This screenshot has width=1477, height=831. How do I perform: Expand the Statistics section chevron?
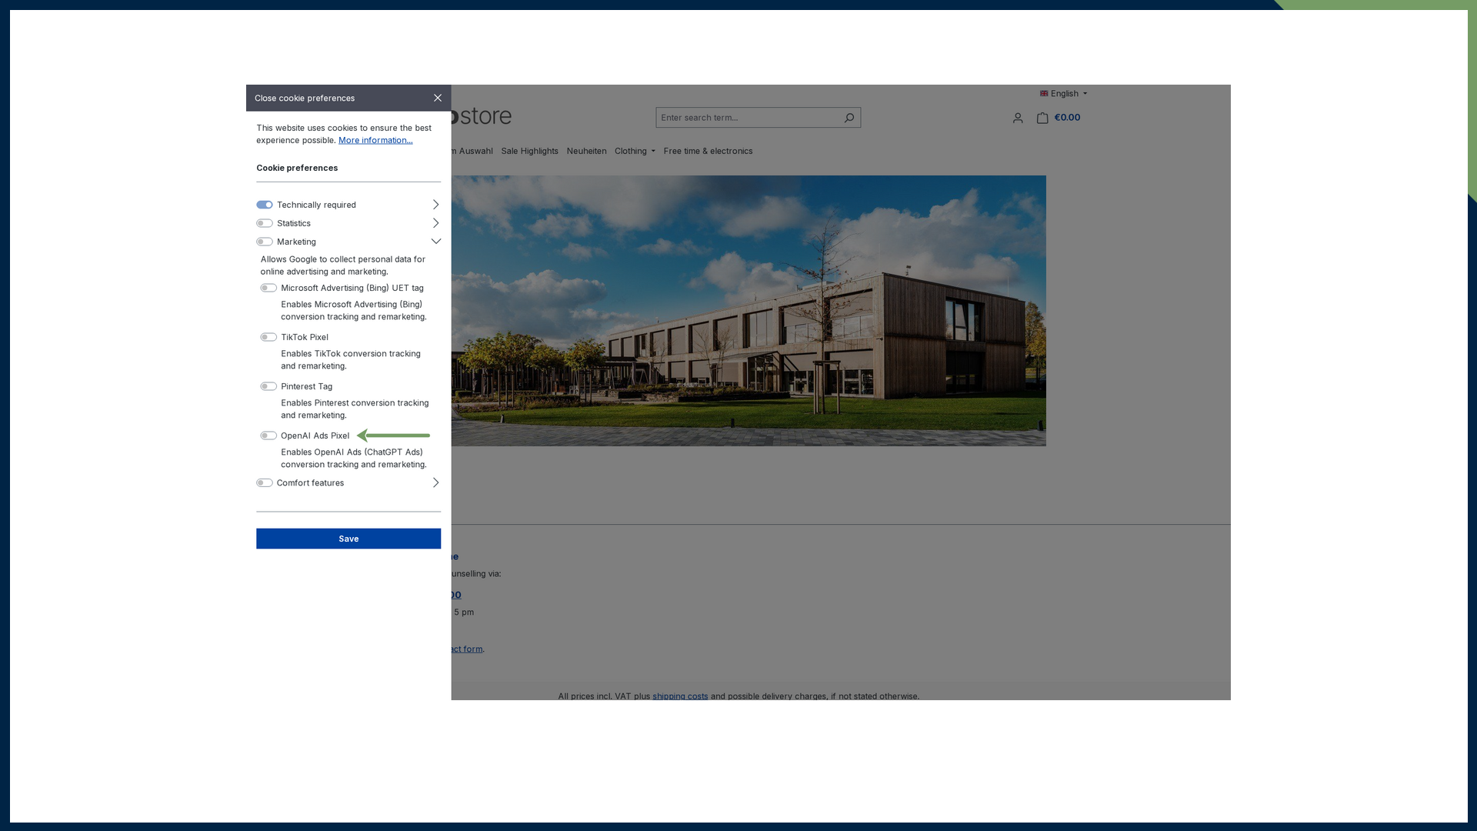click(435, 223)
